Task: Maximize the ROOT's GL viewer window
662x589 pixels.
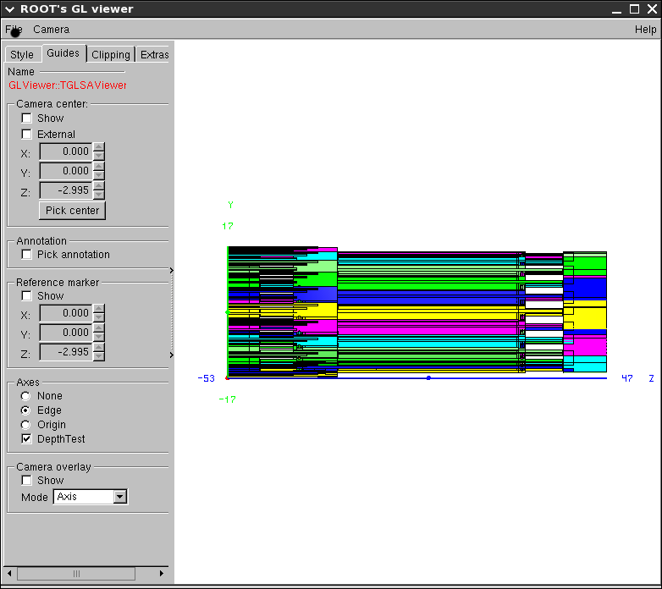Action: click(634, 8)
